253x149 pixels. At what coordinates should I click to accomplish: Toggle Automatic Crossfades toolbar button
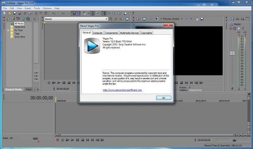tap(78, 13)
